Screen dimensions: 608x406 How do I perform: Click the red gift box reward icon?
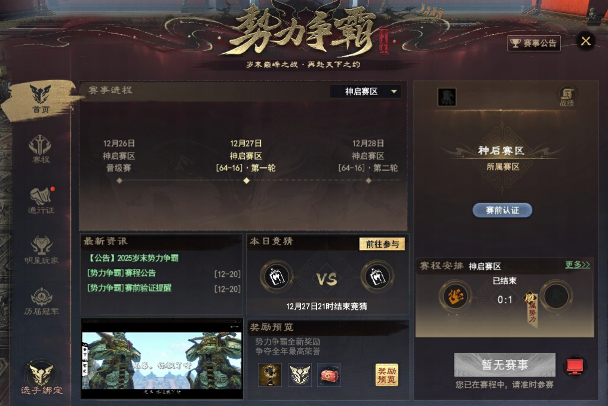tap(329, 375)
